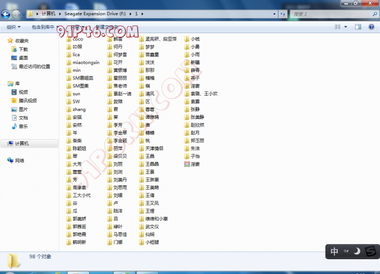Open the 音乐 library
The width and height of the screenshot is (380, 274).
coord(23,126)
